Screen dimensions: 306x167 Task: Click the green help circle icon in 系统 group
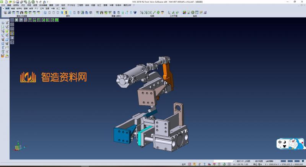tap(192, 13)
